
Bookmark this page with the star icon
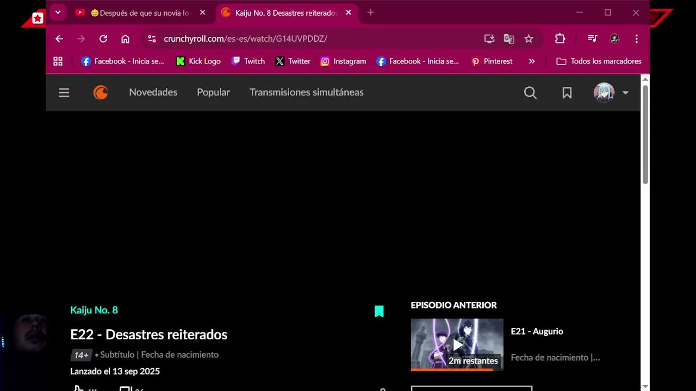pyautogui.click(x=529, y=39)
